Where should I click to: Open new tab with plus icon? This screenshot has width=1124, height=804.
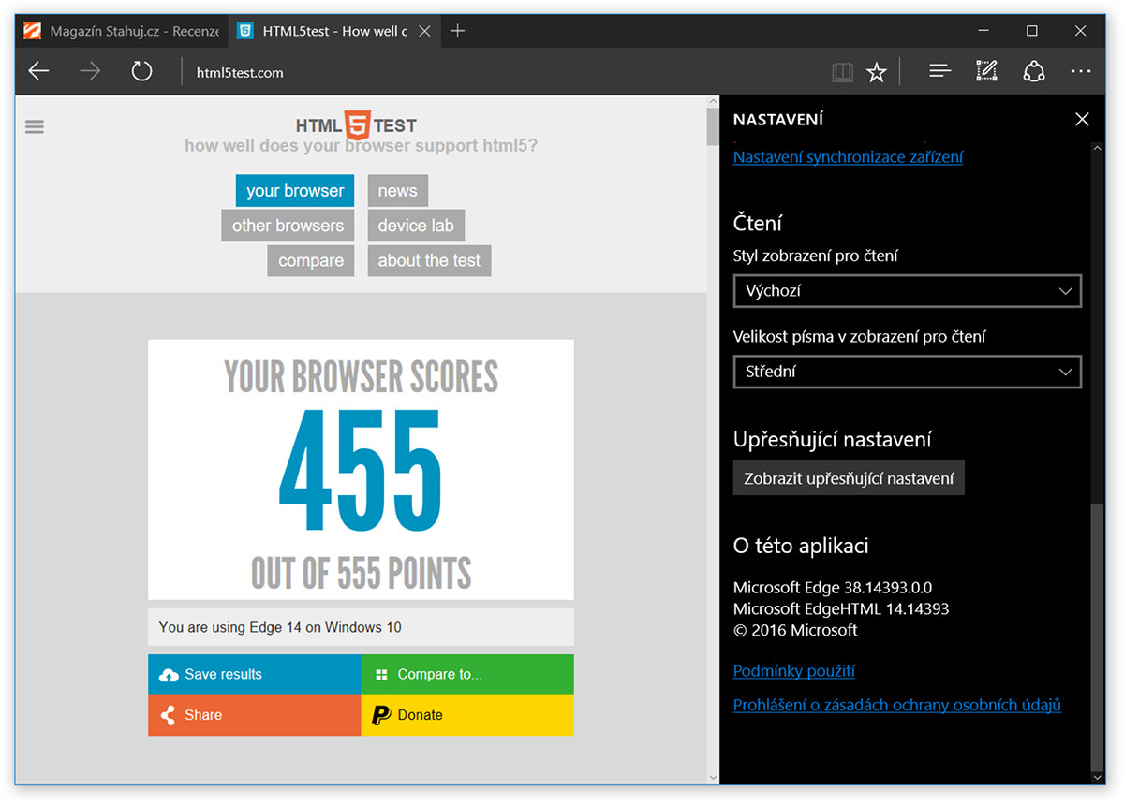coord(457,31)
